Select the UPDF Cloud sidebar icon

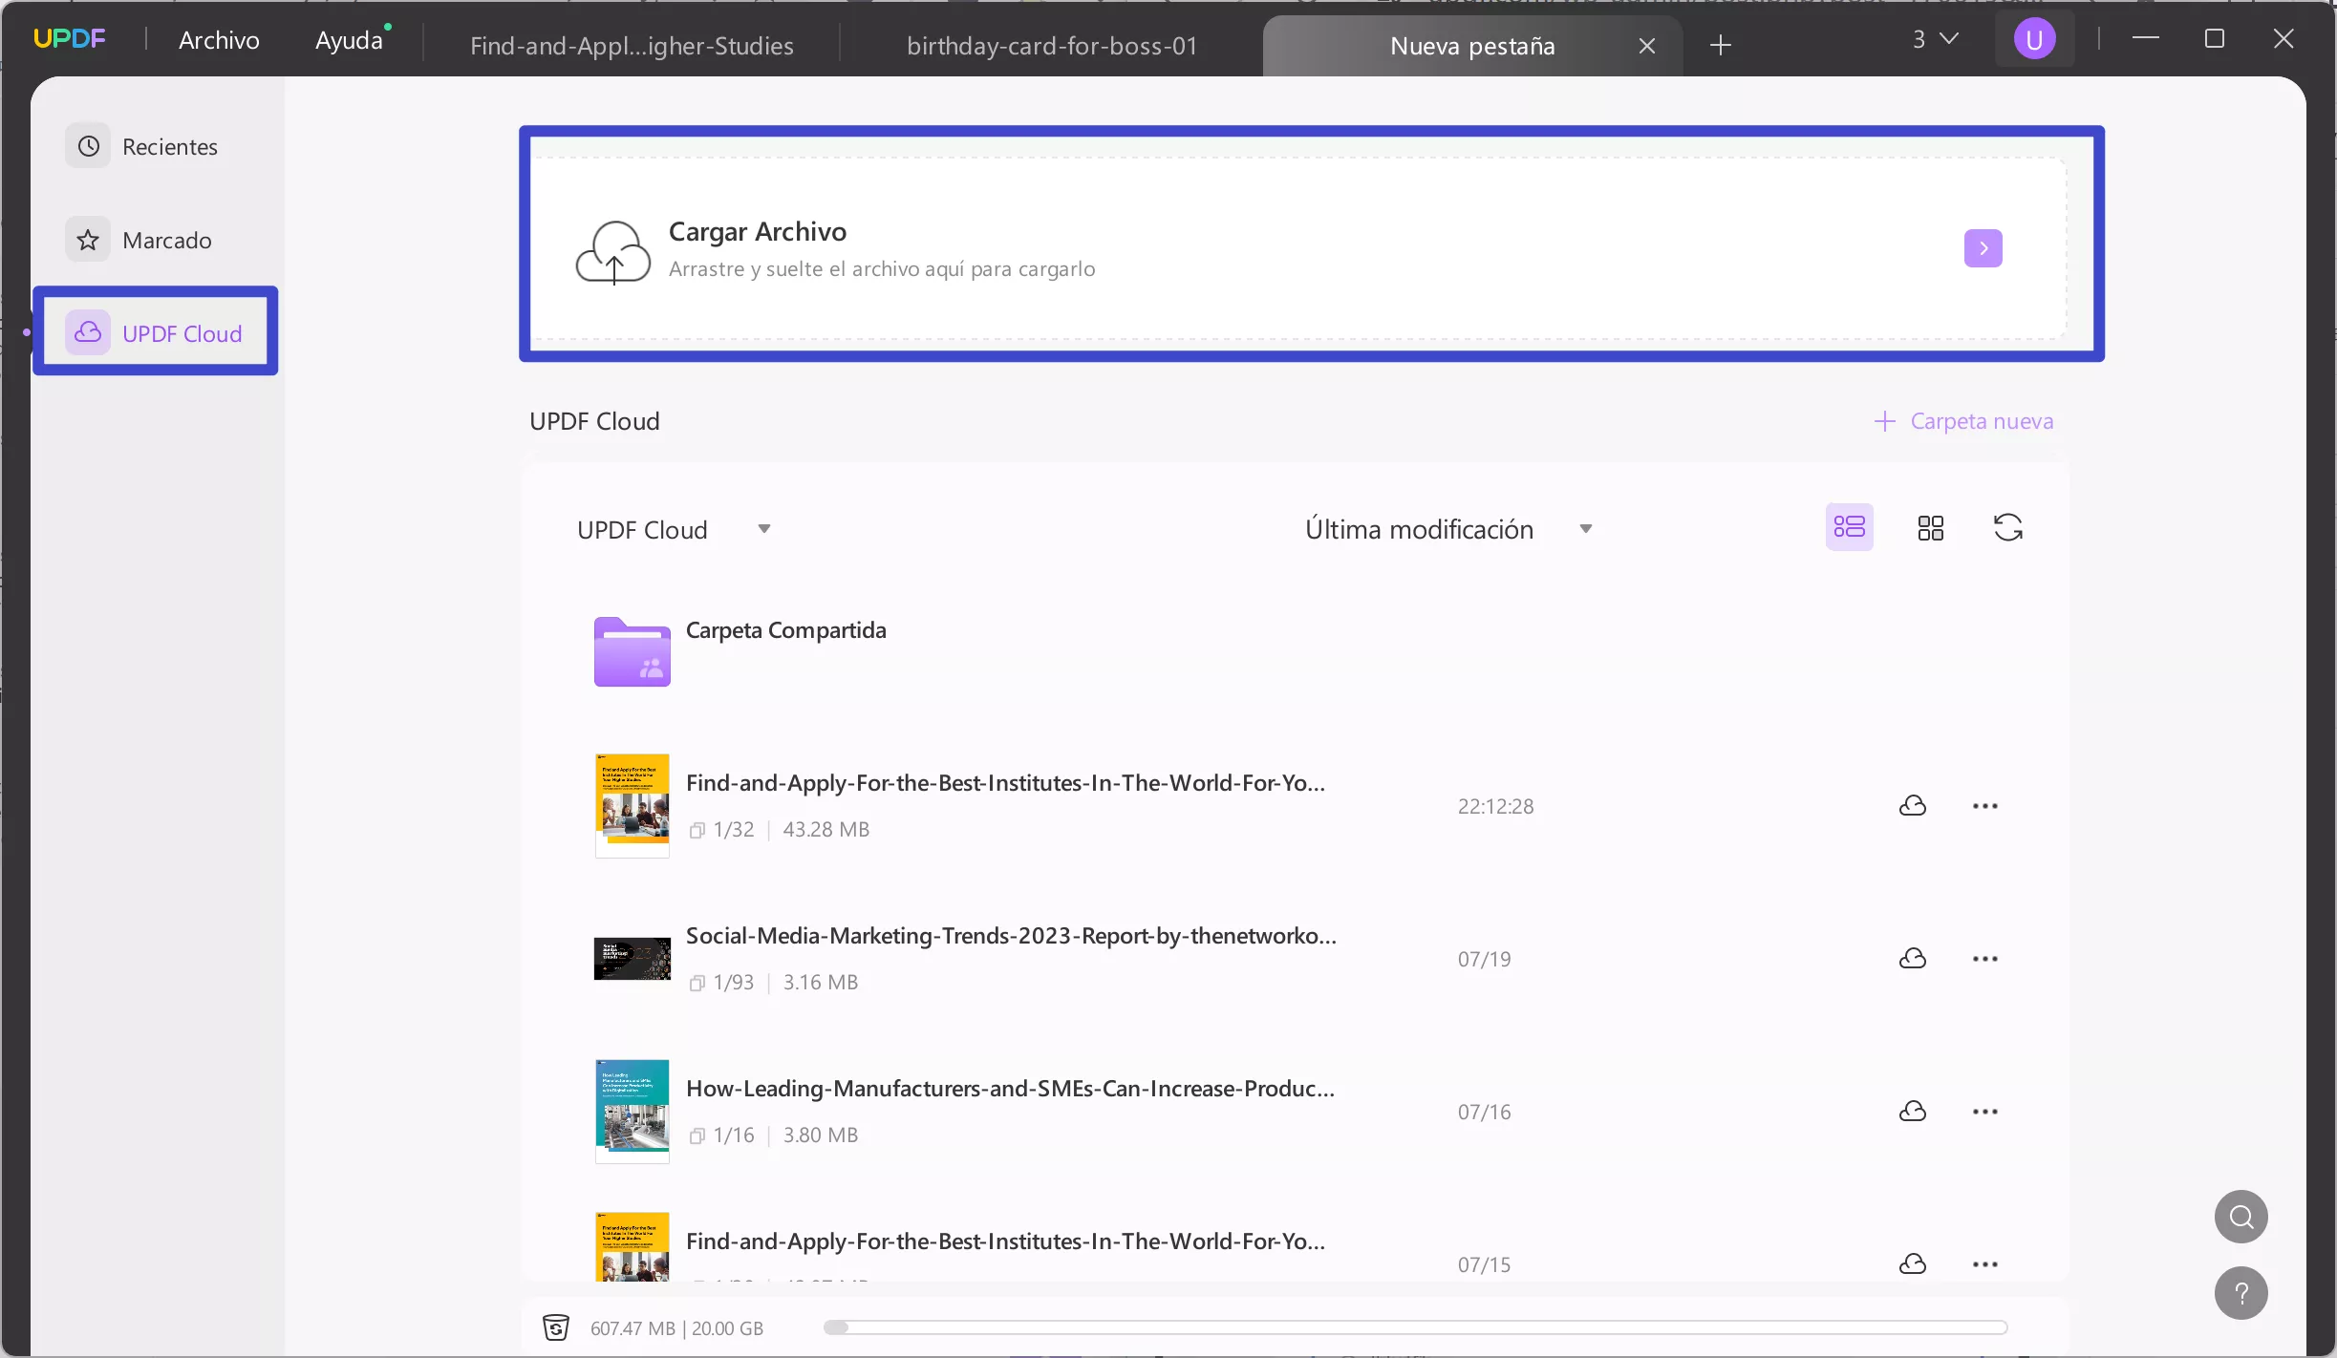(88, 332)
